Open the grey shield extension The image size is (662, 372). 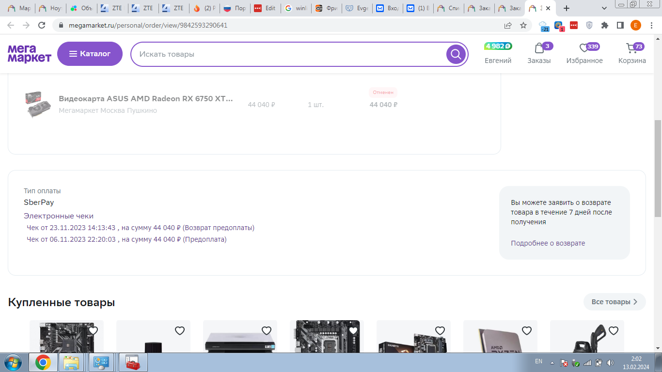(x=589, y=25)
